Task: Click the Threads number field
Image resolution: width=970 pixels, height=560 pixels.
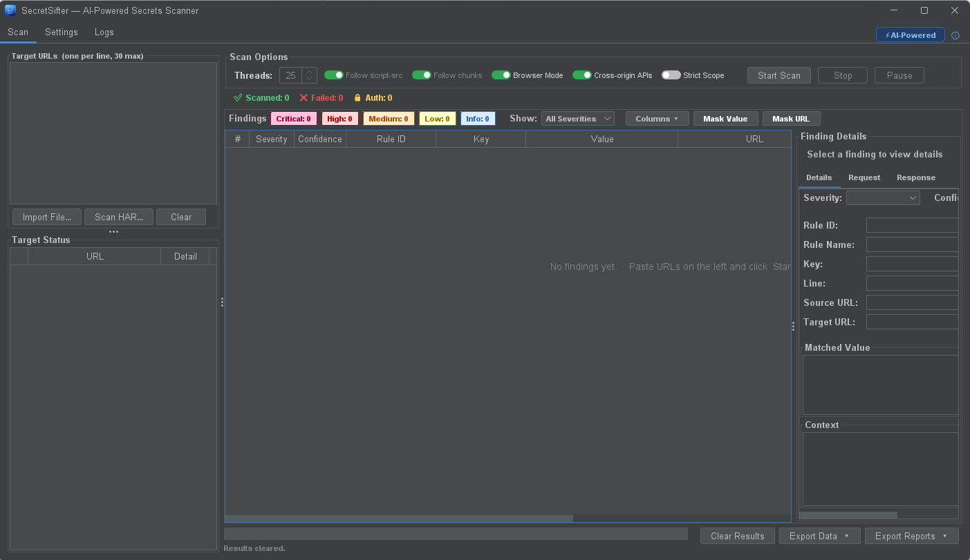Action: pos(291,75)
